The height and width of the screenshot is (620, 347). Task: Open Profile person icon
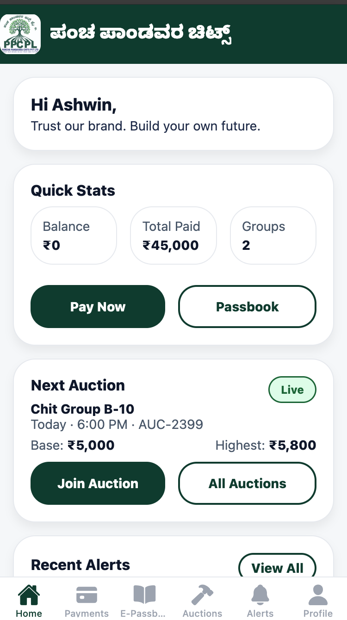[318, 595]
